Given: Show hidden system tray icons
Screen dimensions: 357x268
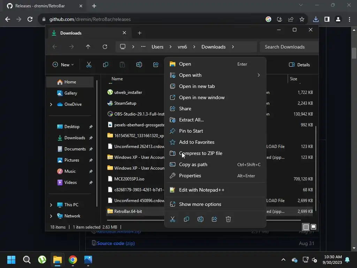Looking at the screenshot, I should (283, 260).
